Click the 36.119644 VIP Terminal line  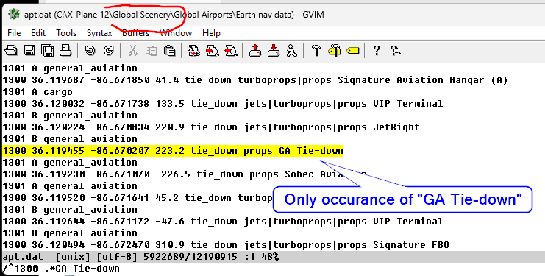click(222, 222)
